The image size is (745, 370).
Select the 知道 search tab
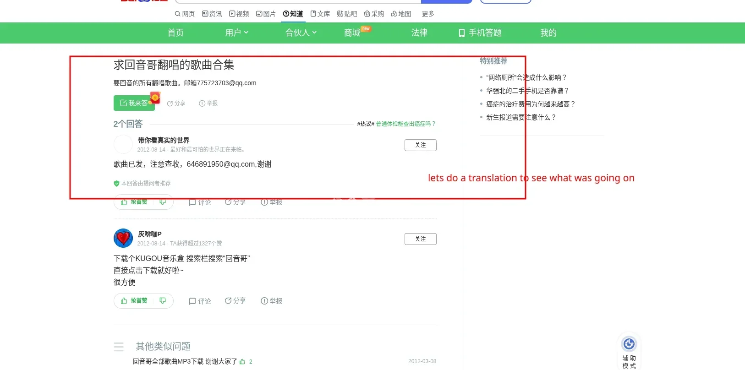(293, 14)
